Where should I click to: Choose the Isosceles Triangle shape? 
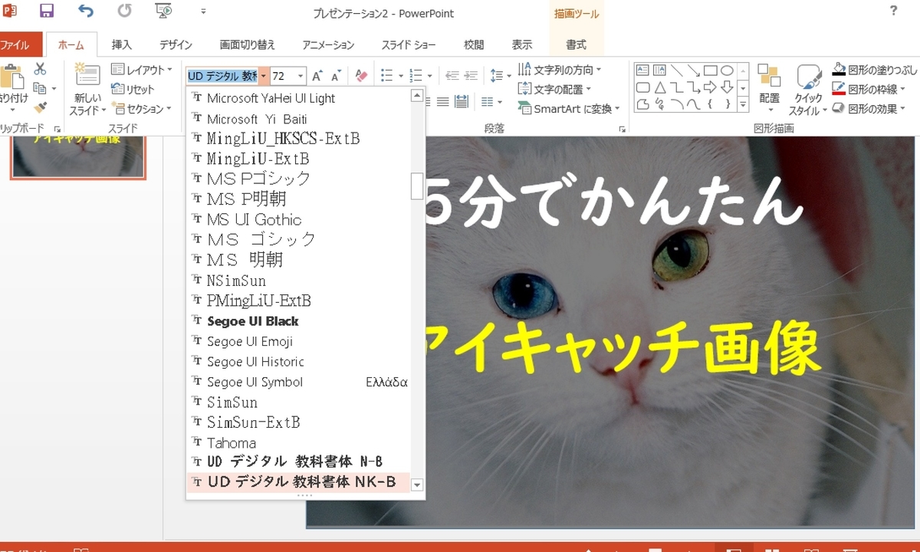(659, 87)
